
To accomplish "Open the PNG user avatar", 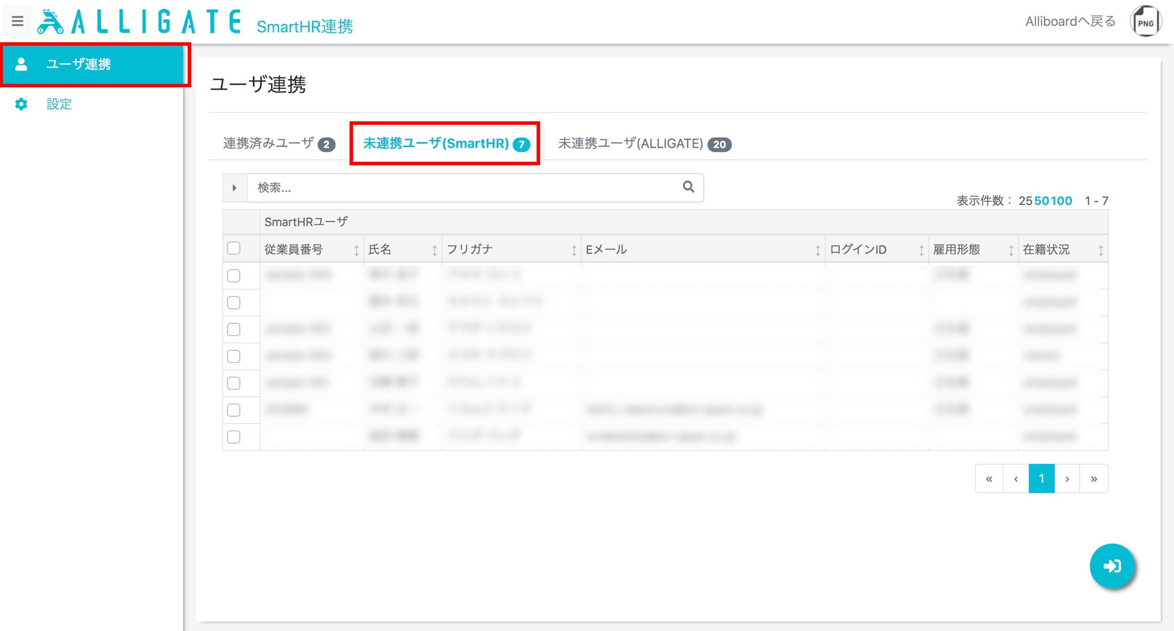I will pos(1145,22).
